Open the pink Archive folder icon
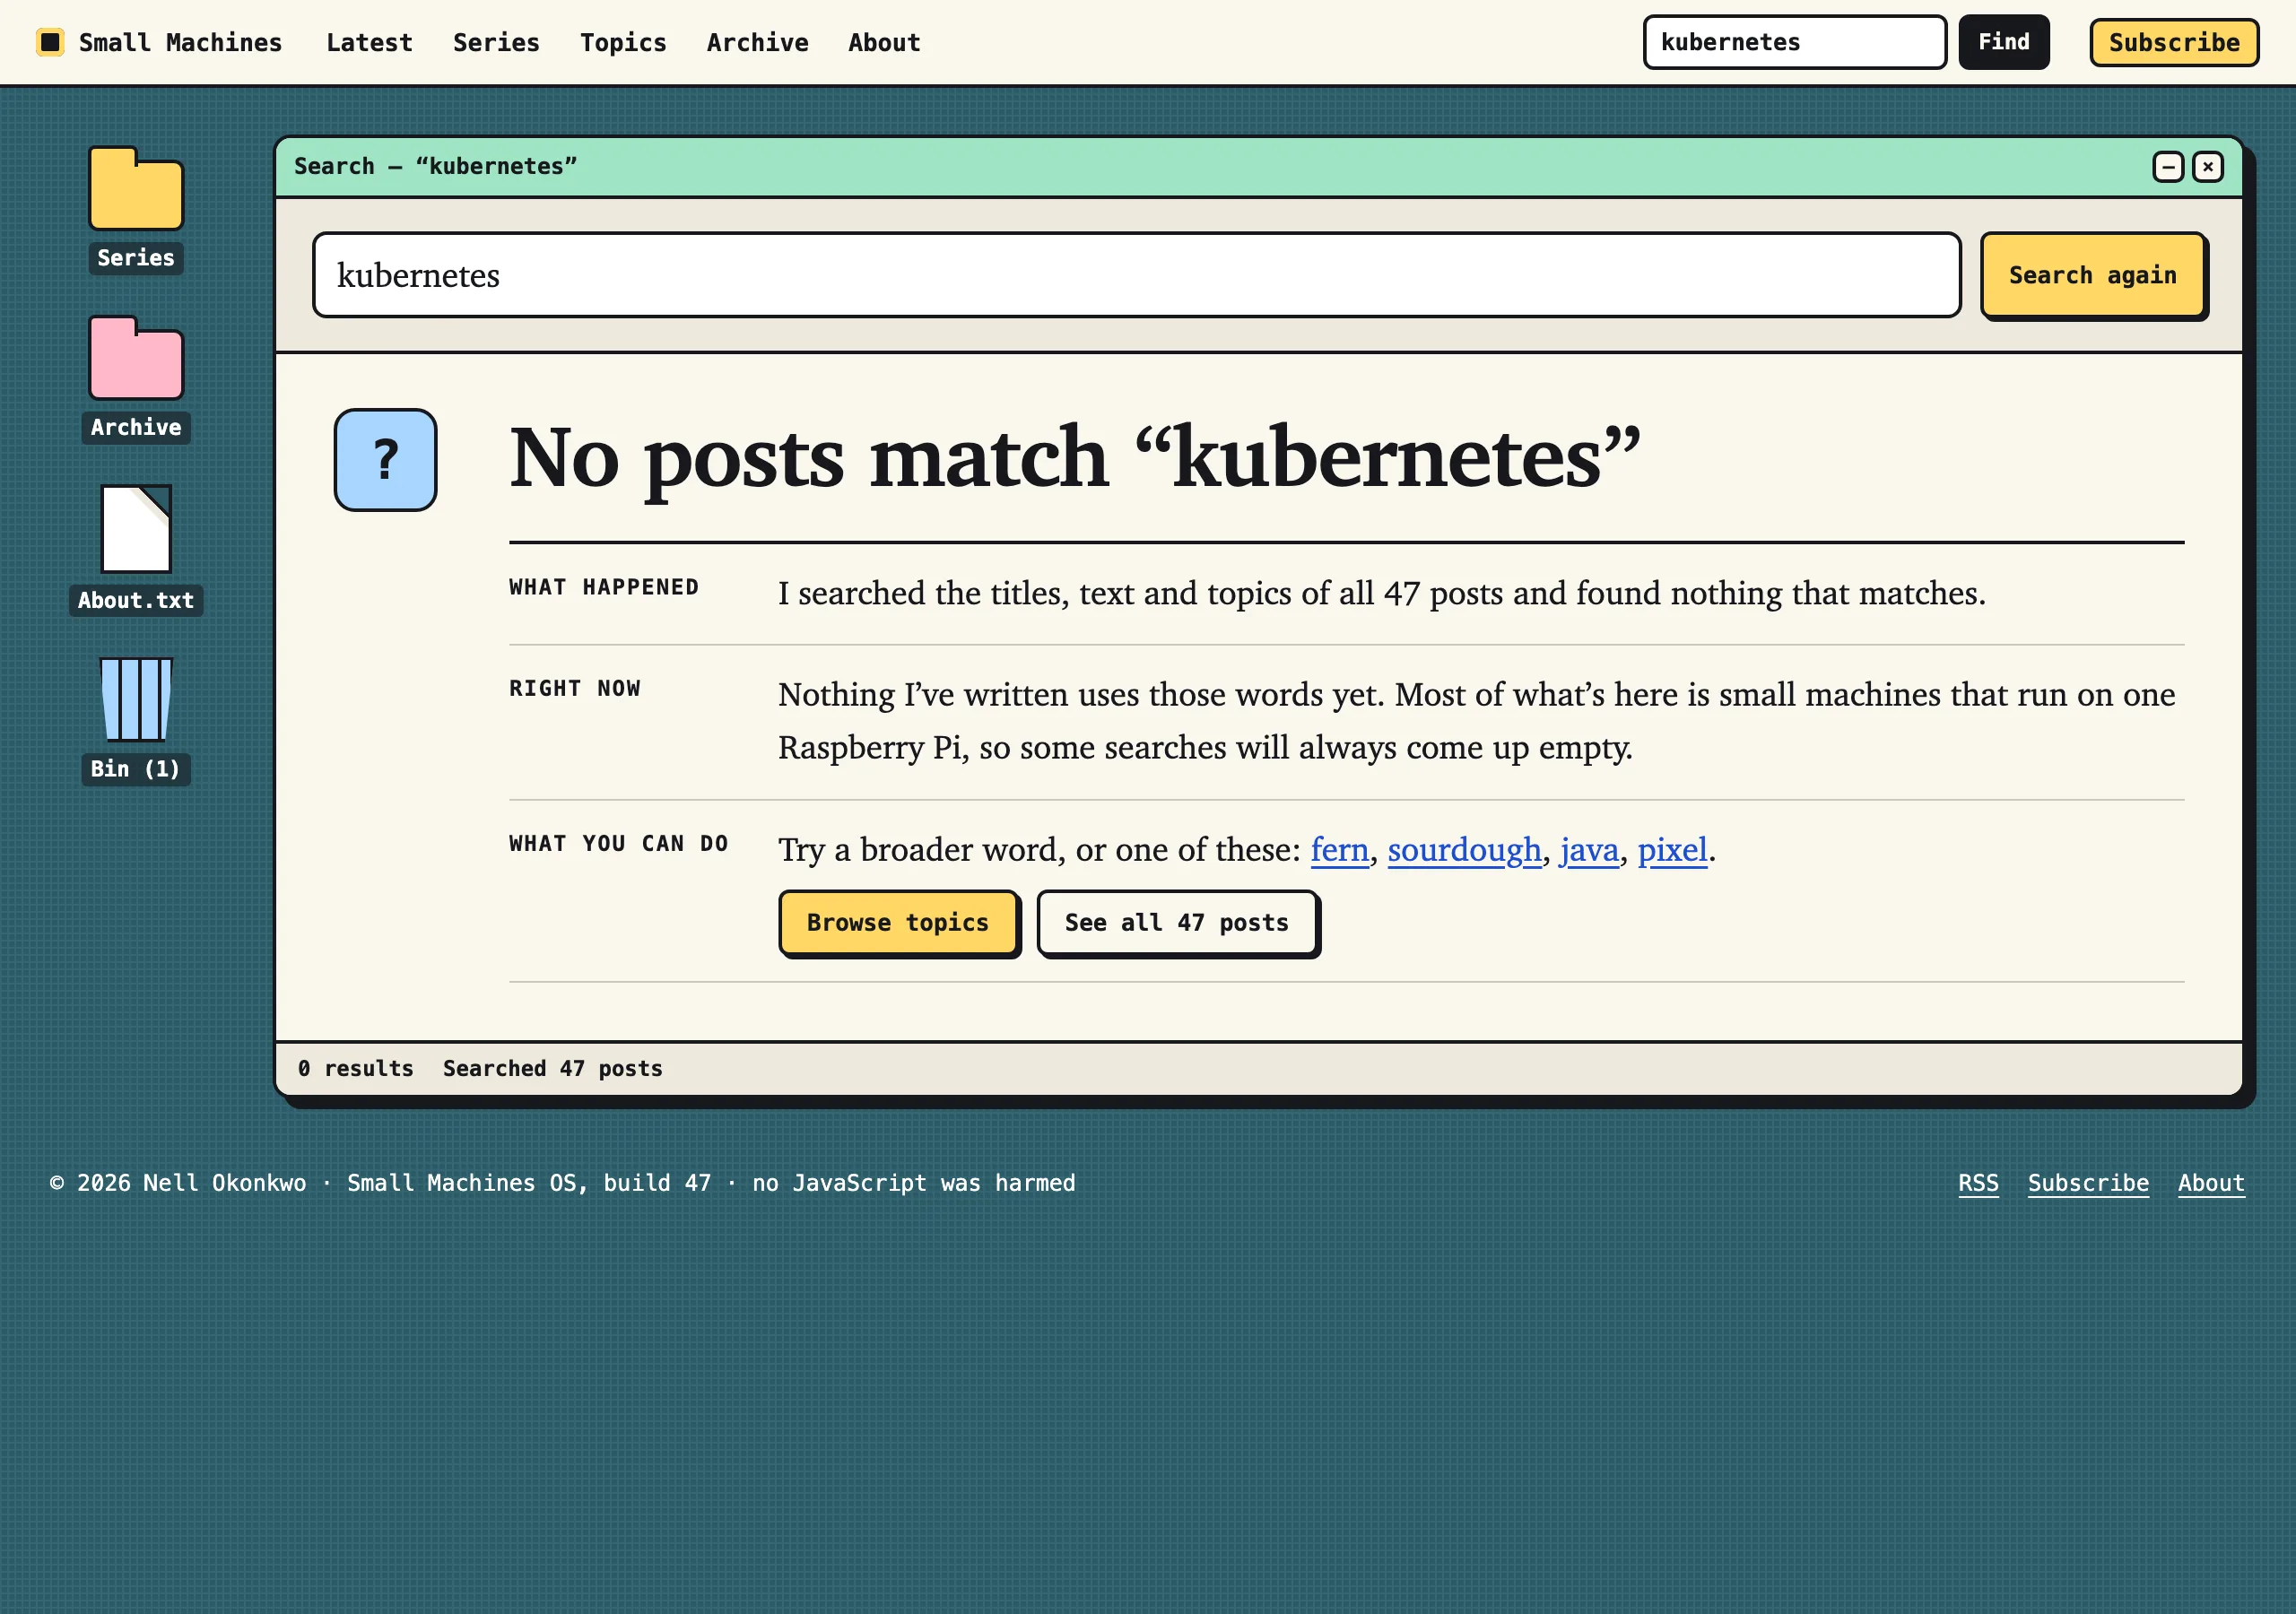Image resolution: width=2296 pixels, height=1614 pixels. pyautogui.click(x=136, y=359)
